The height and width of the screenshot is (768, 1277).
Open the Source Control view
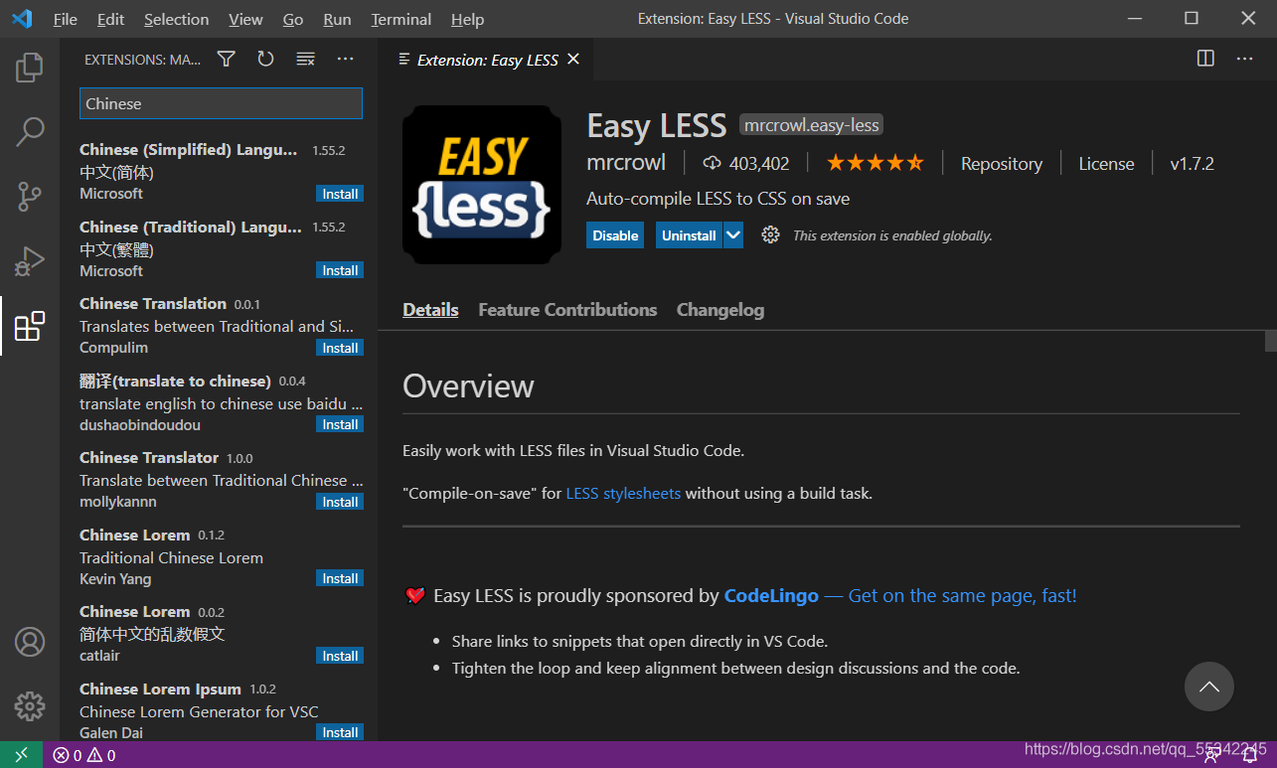[30, 197]
